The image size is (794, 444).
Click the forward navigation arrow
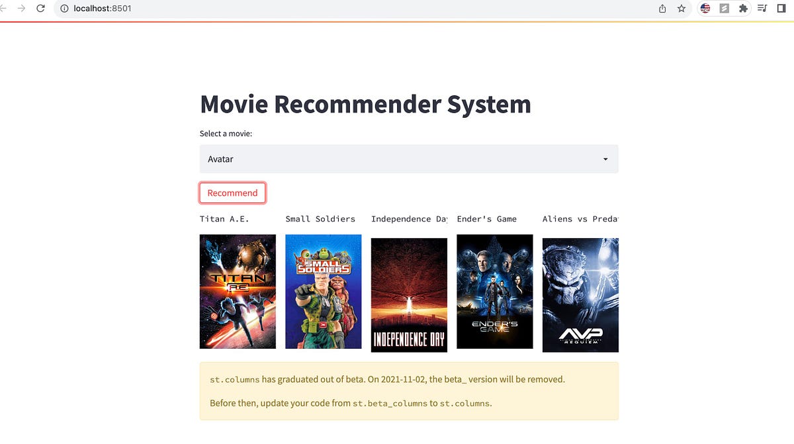[x=22, y=9]
